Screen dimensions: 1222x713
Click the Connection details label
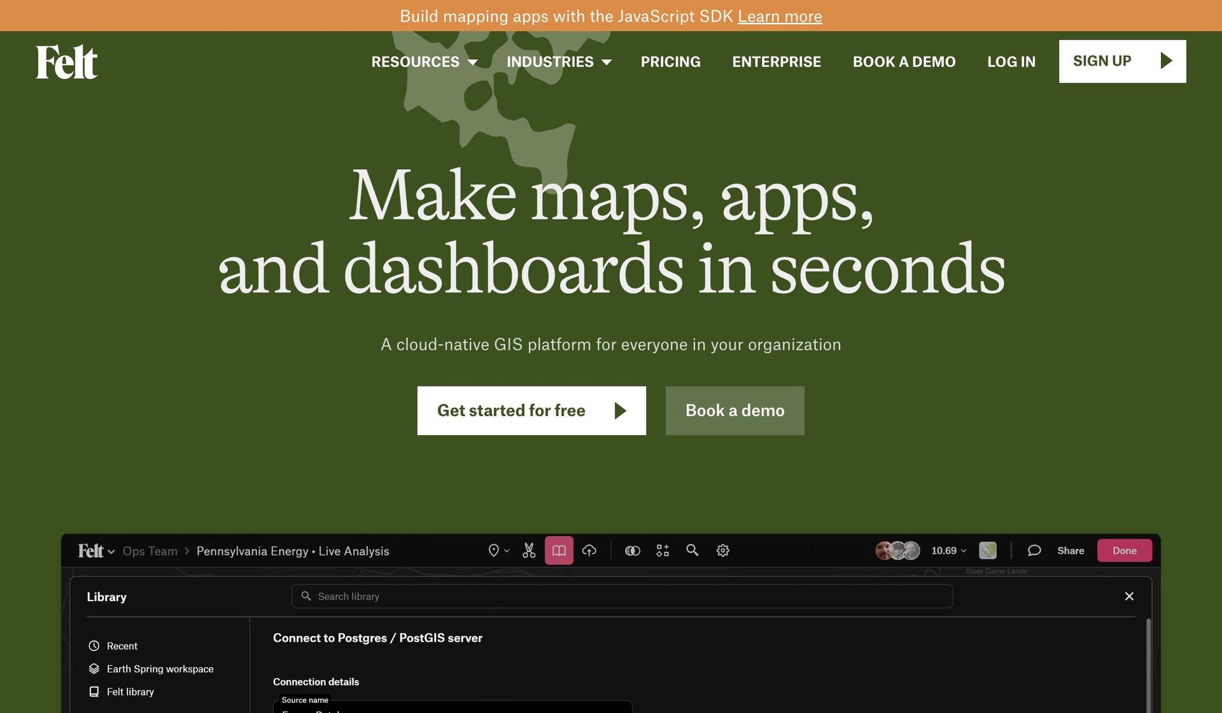316,682
